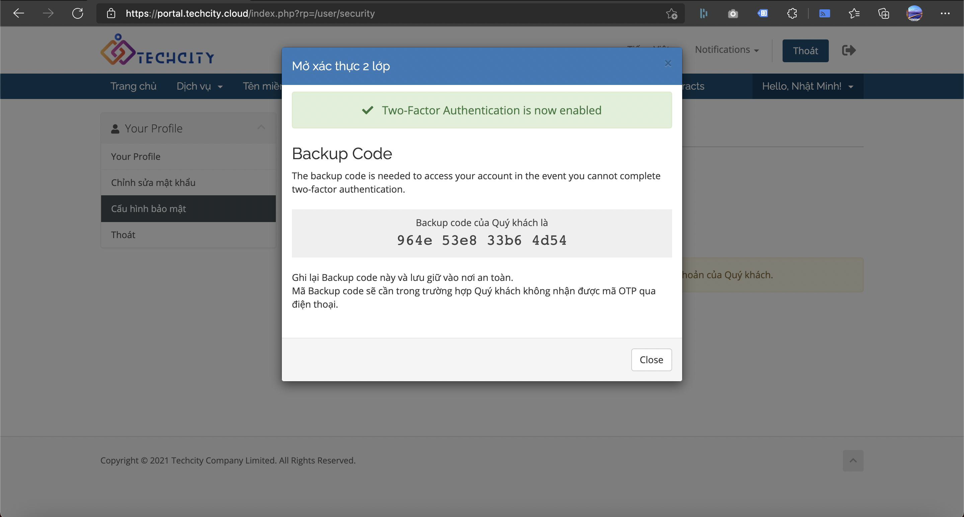Viewport: 964px width, 517px height.
Task: Open the blue badge extension icon
Action: point(762,13)
